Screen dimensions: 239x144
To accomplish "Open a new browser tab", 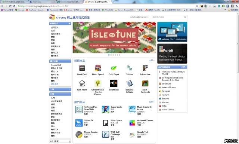I will [114, 2].
